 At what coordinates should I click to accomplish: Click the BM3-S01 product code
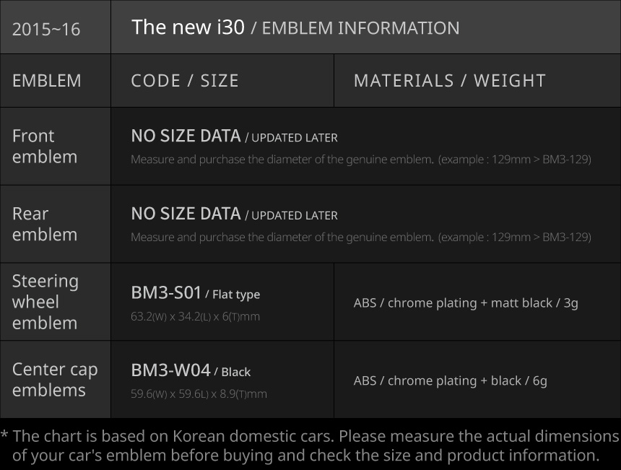tap(166, 292)
